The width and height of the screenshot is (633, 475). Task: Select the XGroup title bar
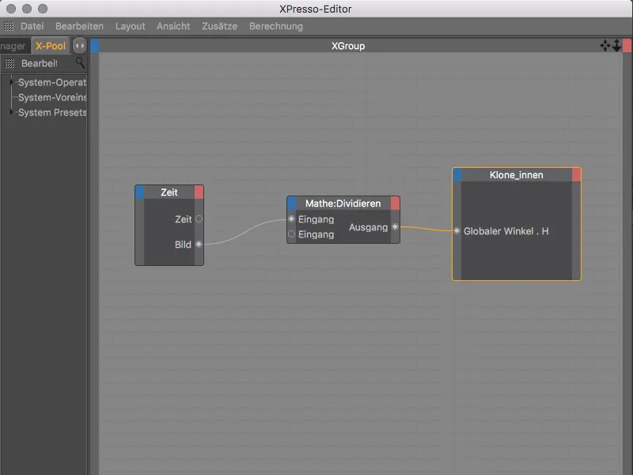348,46
